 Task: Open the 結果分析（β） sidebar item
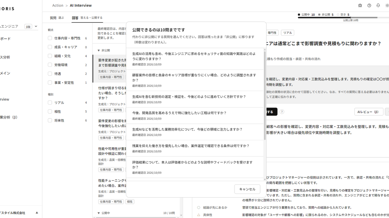tap(9, 117)
